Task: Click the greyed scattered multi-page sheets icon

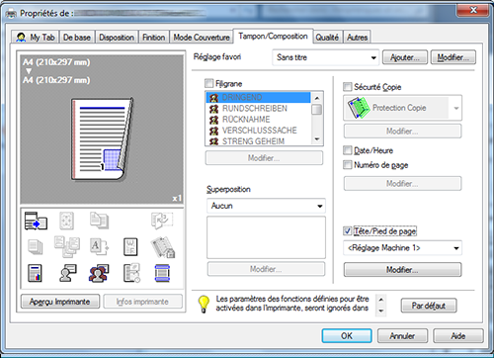Action: [67, 246]
